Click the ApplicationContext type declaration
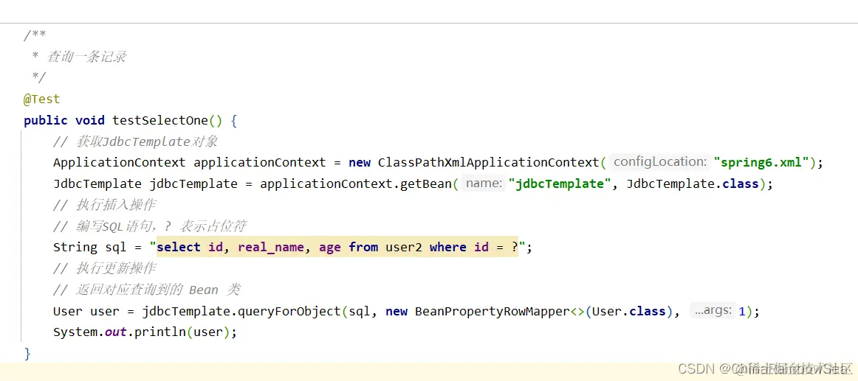Screen dimensions: 858x381 pyautogui.click(x=120, y=162)
